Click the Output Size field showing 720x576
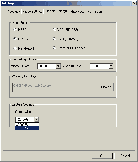138x162 pixels. click(x=25, y=119)
